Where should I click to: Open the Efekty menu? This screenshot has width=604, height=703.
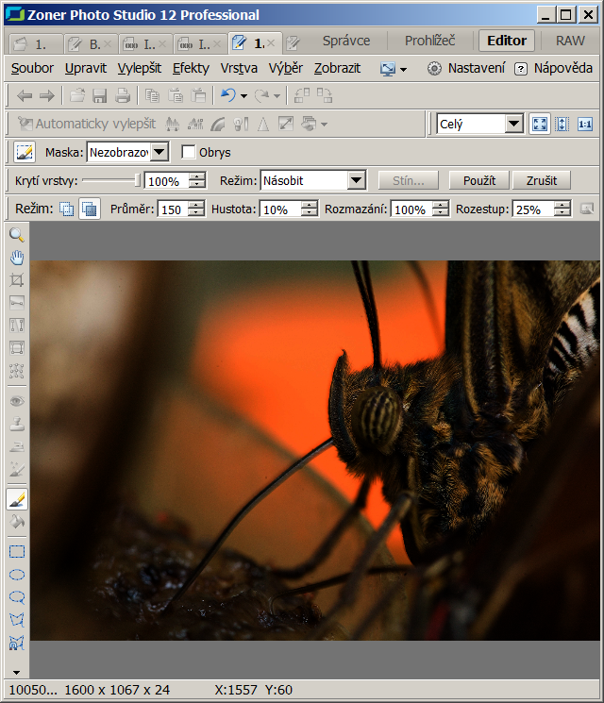point(191,68)
